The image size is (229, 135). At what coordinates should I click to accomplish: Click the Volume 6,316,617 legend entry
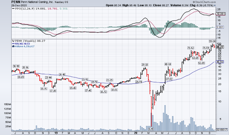23,46
